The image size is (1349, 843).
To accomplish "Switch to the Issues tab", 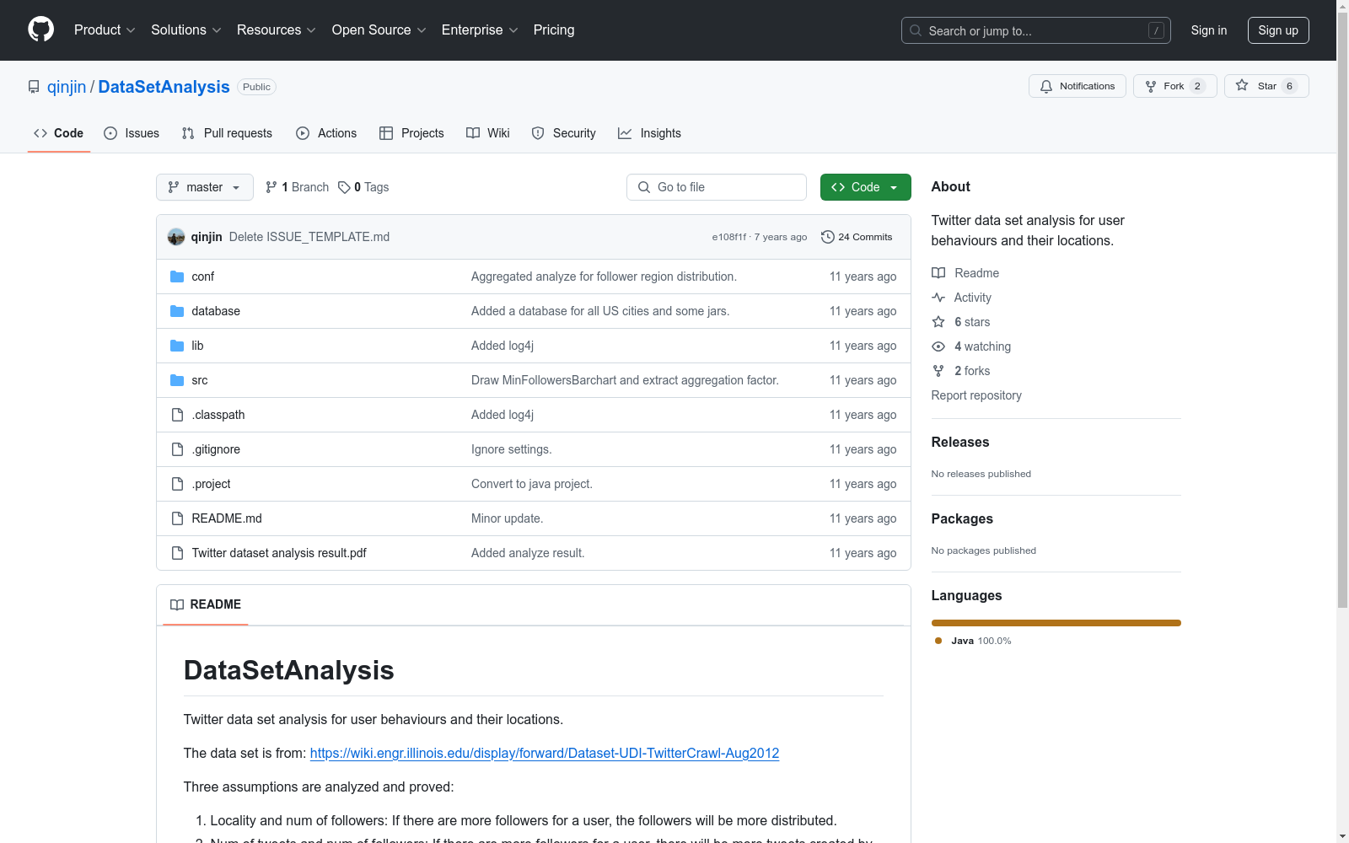I will pyautogui.click(x=132, y=133).
